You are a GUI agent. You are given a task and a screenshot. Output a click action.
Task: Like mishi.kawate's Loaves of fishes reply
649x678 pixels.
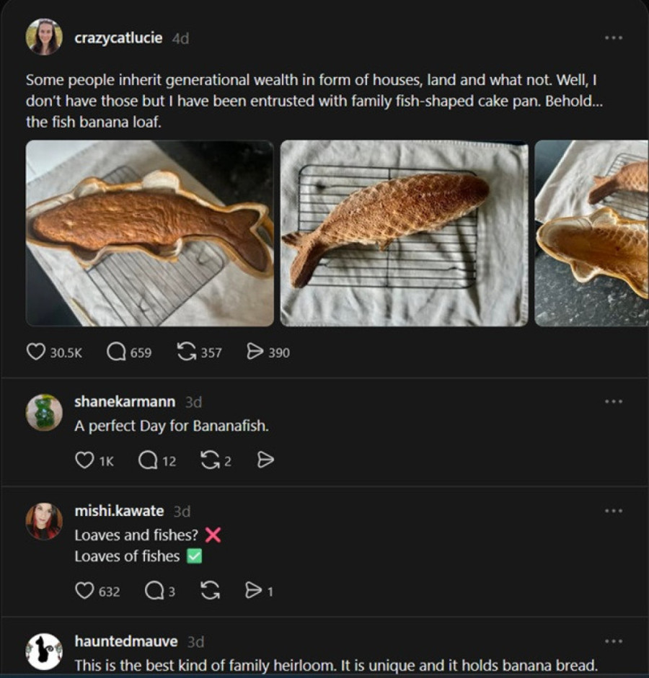(84, 592)
